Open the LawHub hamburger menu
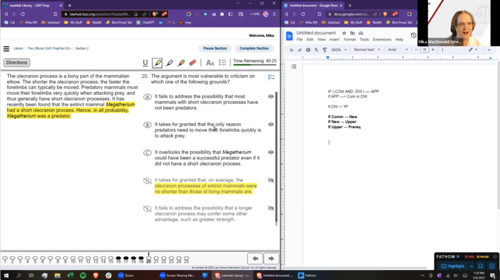The height and width of the screenshot is (280, 500). (x=7, y=48)
